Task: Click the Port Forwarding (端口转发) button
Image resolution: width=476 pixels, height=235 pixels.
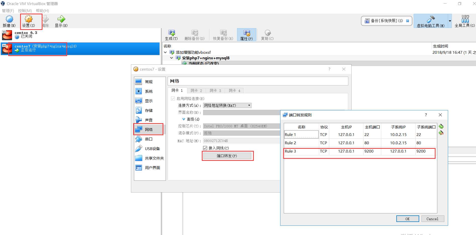Action: (227, 156)
